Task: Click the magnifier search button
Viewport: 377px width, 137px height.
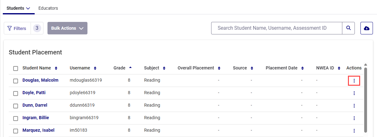Action: coord(349,28)
